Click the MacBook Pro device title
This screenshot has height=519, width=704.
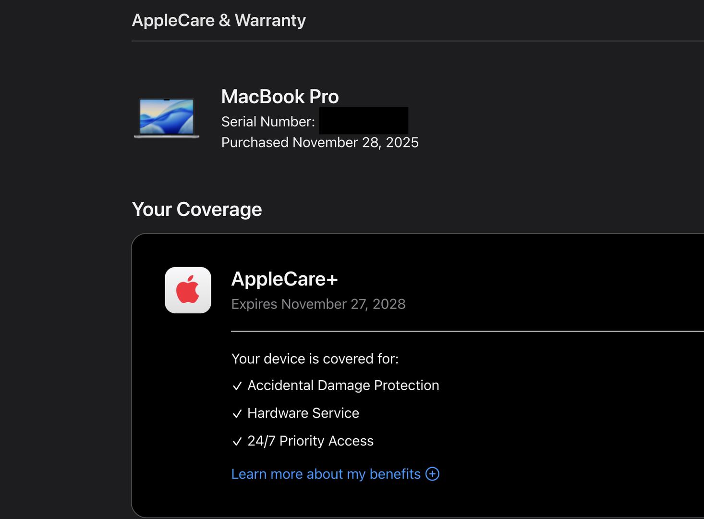pyautogui.click(x=280, y=97)
